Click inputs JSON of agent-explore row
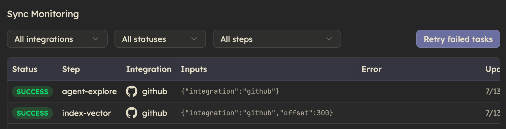Viewport: 506px width, 129px height. [230, 91]
